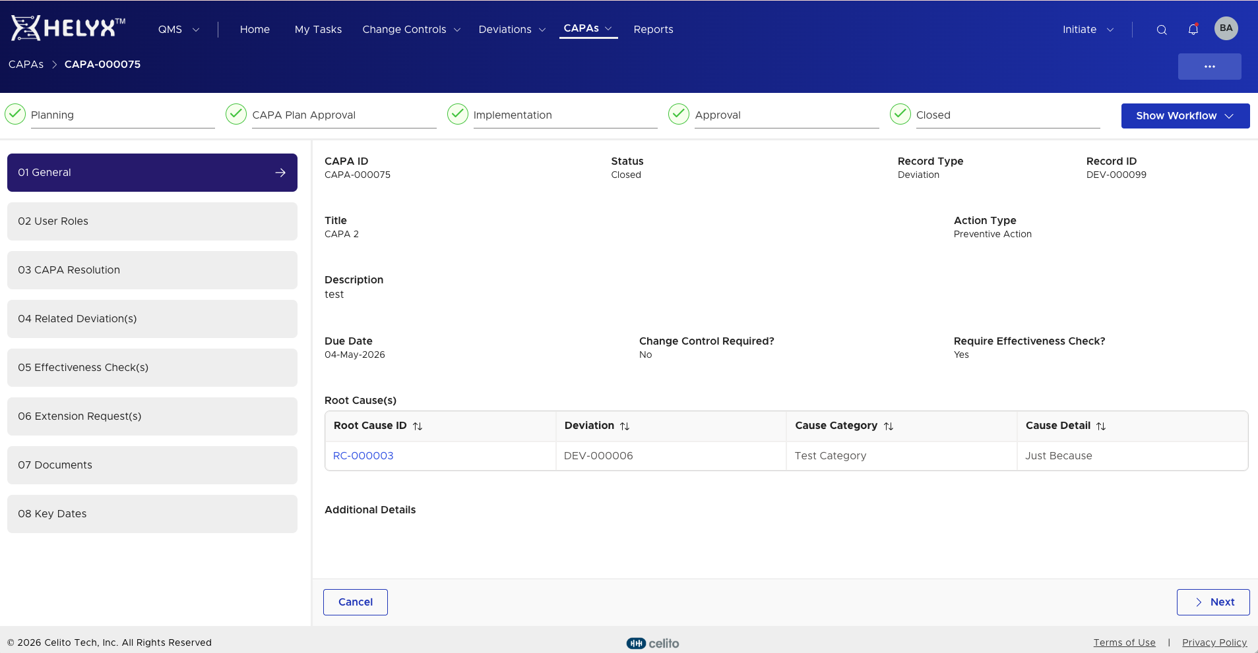
Task: Open the search magnifier icon
Action: [1162, 30]
